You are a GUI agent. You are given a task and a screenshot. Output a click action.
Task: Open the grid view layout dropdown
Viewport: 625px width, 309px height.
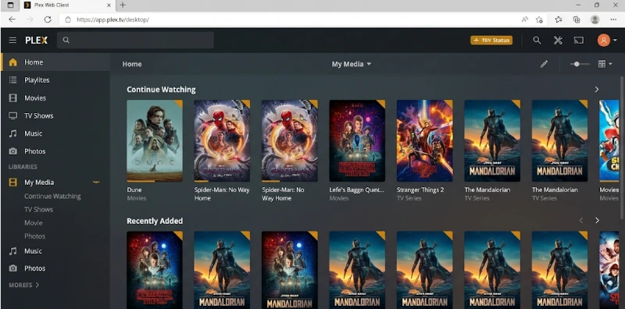pyautogui.click(x=605, y=64)
